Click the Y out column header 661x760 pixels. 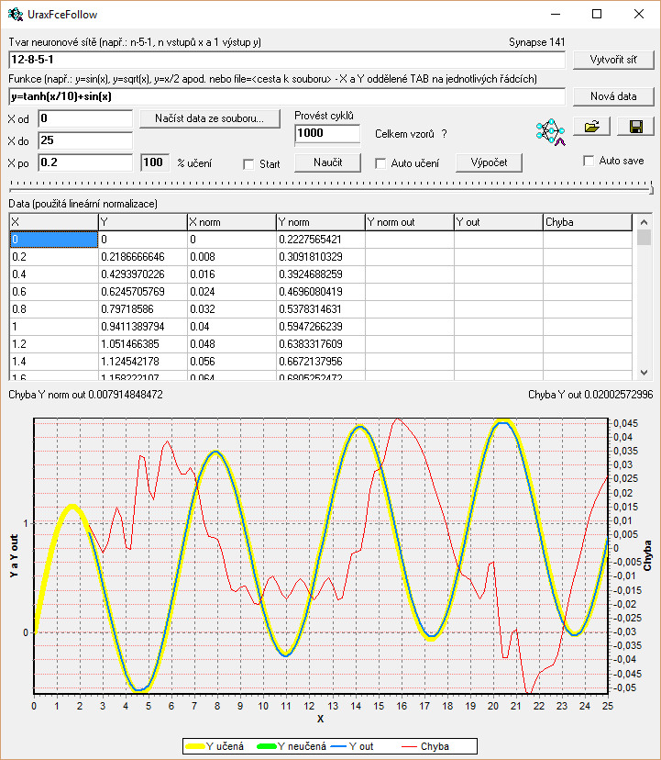click(499, 222)
